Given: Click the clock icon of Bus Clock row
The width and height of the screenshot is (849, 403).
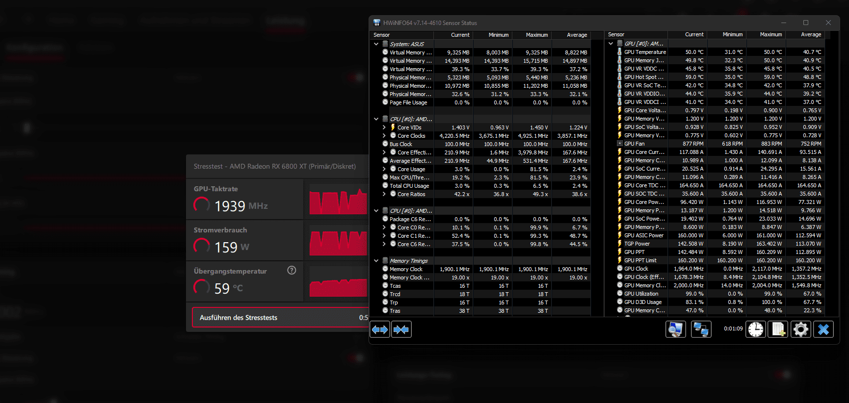Looking at the screenshot, I should pyautogui.click(x=385, y=144).
